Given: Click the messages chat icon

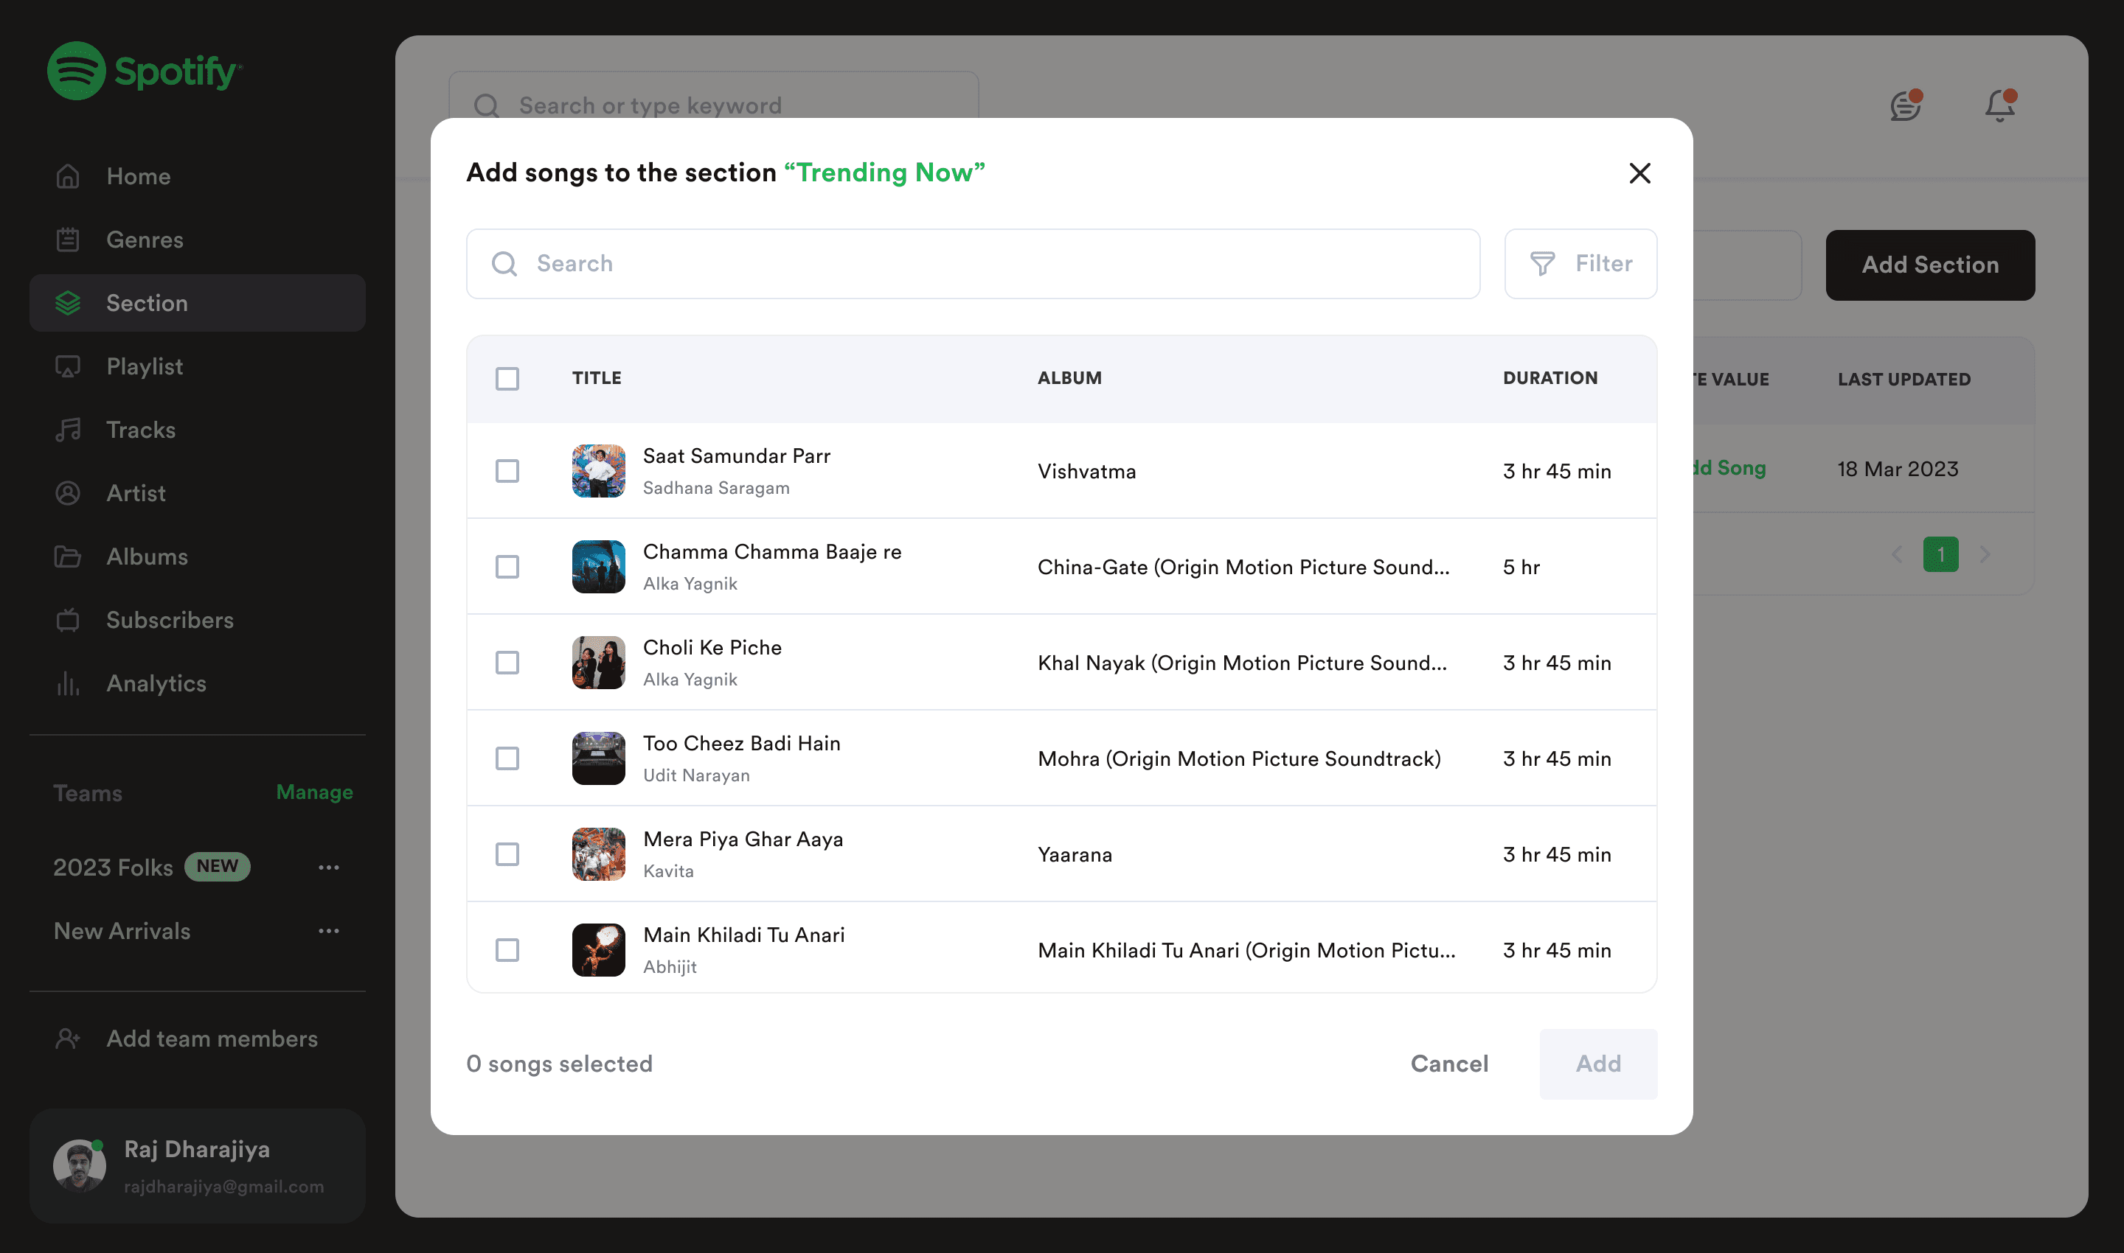Looking at the screenshot, I should point(1906,105).
